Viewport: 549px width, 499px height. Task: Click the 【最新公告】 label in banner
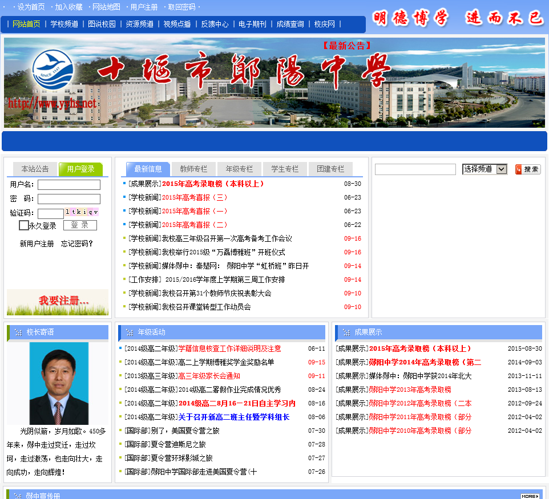pyautogui.click(x=346, y=46)
